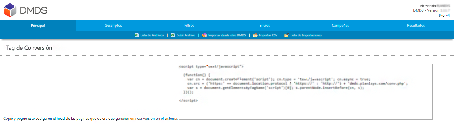Viewport: 454px width, 124px height.
Task: Click the textarea resize handle corner
Action: (x=431, y=118)
